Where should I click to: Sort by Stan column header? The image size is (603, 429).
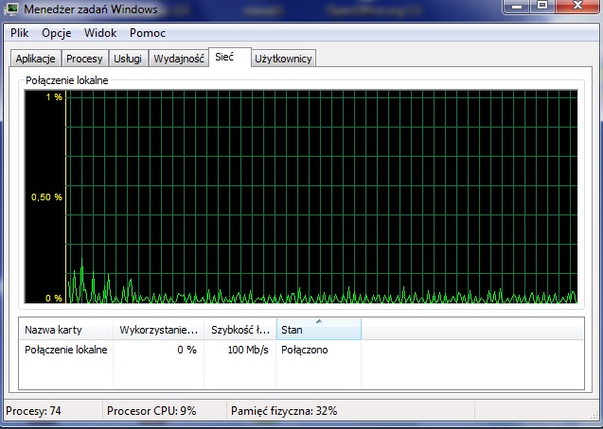pos(319,330)
